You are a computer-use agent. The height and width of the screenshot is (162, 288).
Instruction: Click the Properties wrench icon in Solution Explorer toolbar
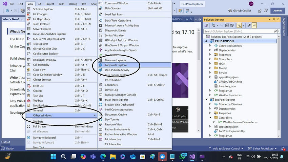[249, 25]
